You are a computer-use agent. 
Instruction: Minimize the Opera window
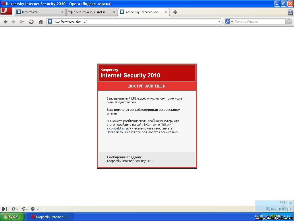click(x=278, y=3)
